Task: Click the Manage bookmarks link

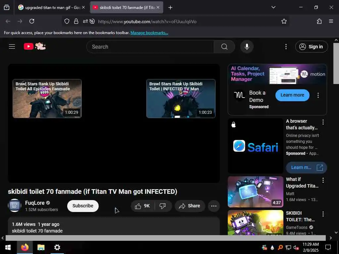Action: click(x=149, y=33)
